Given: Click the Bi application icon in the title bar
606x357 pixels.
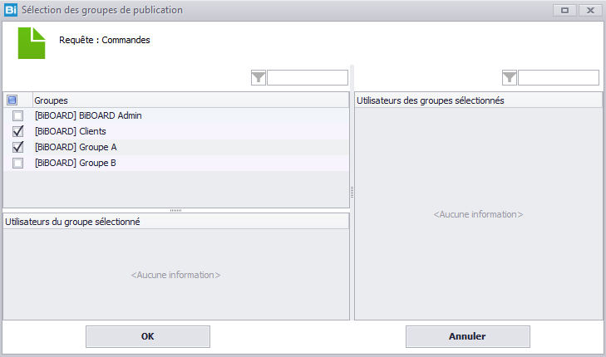Looking at the screenshot, I should point(11,10).
